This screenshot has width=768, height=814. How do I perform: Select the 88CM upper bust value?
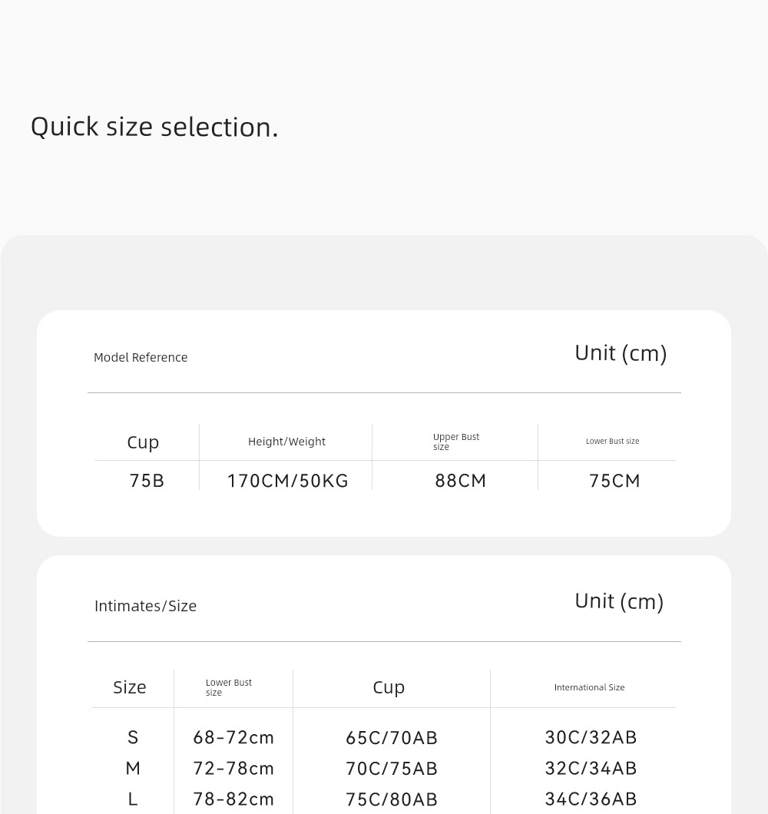461,481
